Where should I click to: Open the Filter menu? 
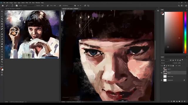click(x=27, y=3)
